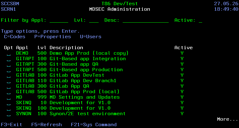This screenshot has height=128, width=239.
Task: Click 'GitLab App QA' description
Action: 69,86
